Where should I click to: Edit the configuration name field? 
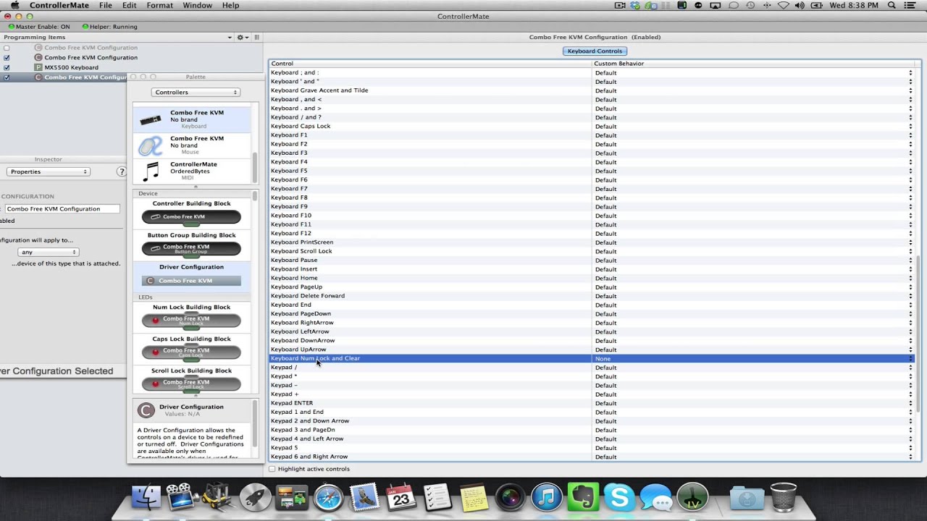tap(62, 208)
